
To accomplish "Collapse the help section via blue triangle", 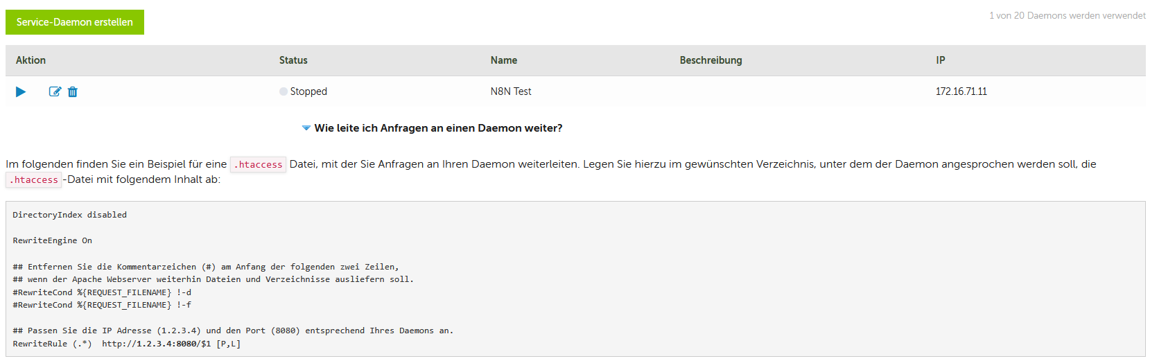I will [x=306, y=128].
